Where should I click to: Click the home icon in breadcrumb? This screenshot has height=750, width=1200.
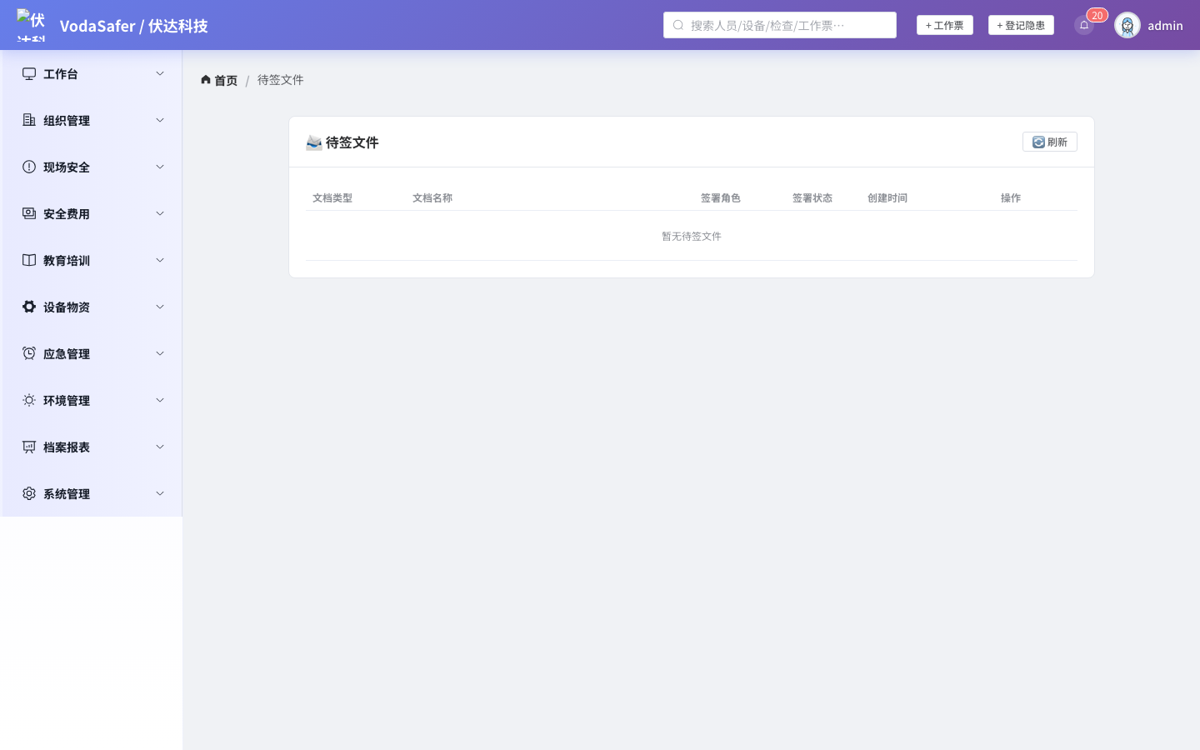[x=206, y=80]
